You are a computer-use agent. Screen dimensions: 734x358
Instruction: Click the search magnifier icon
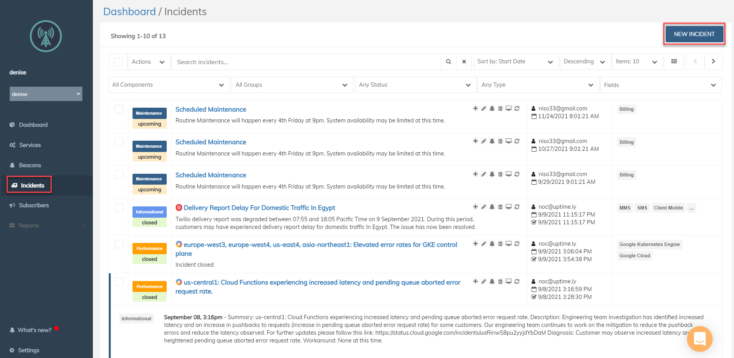click(448, 62)
